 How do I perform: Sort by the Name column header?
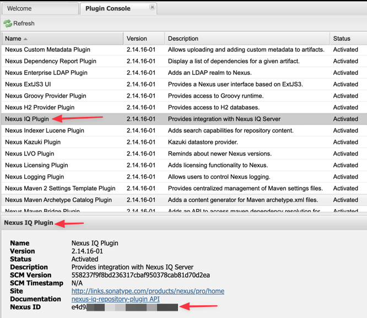pos(13,39)
